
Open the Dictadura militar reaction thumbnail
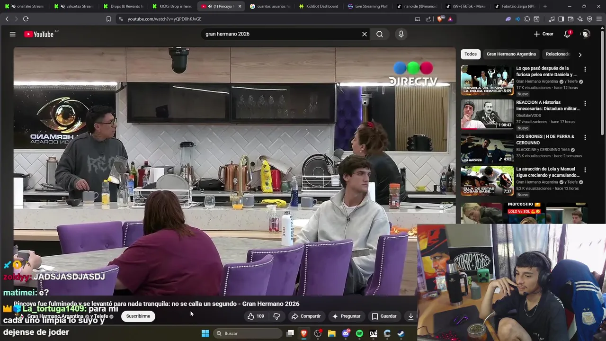click(x=487, y=114)
